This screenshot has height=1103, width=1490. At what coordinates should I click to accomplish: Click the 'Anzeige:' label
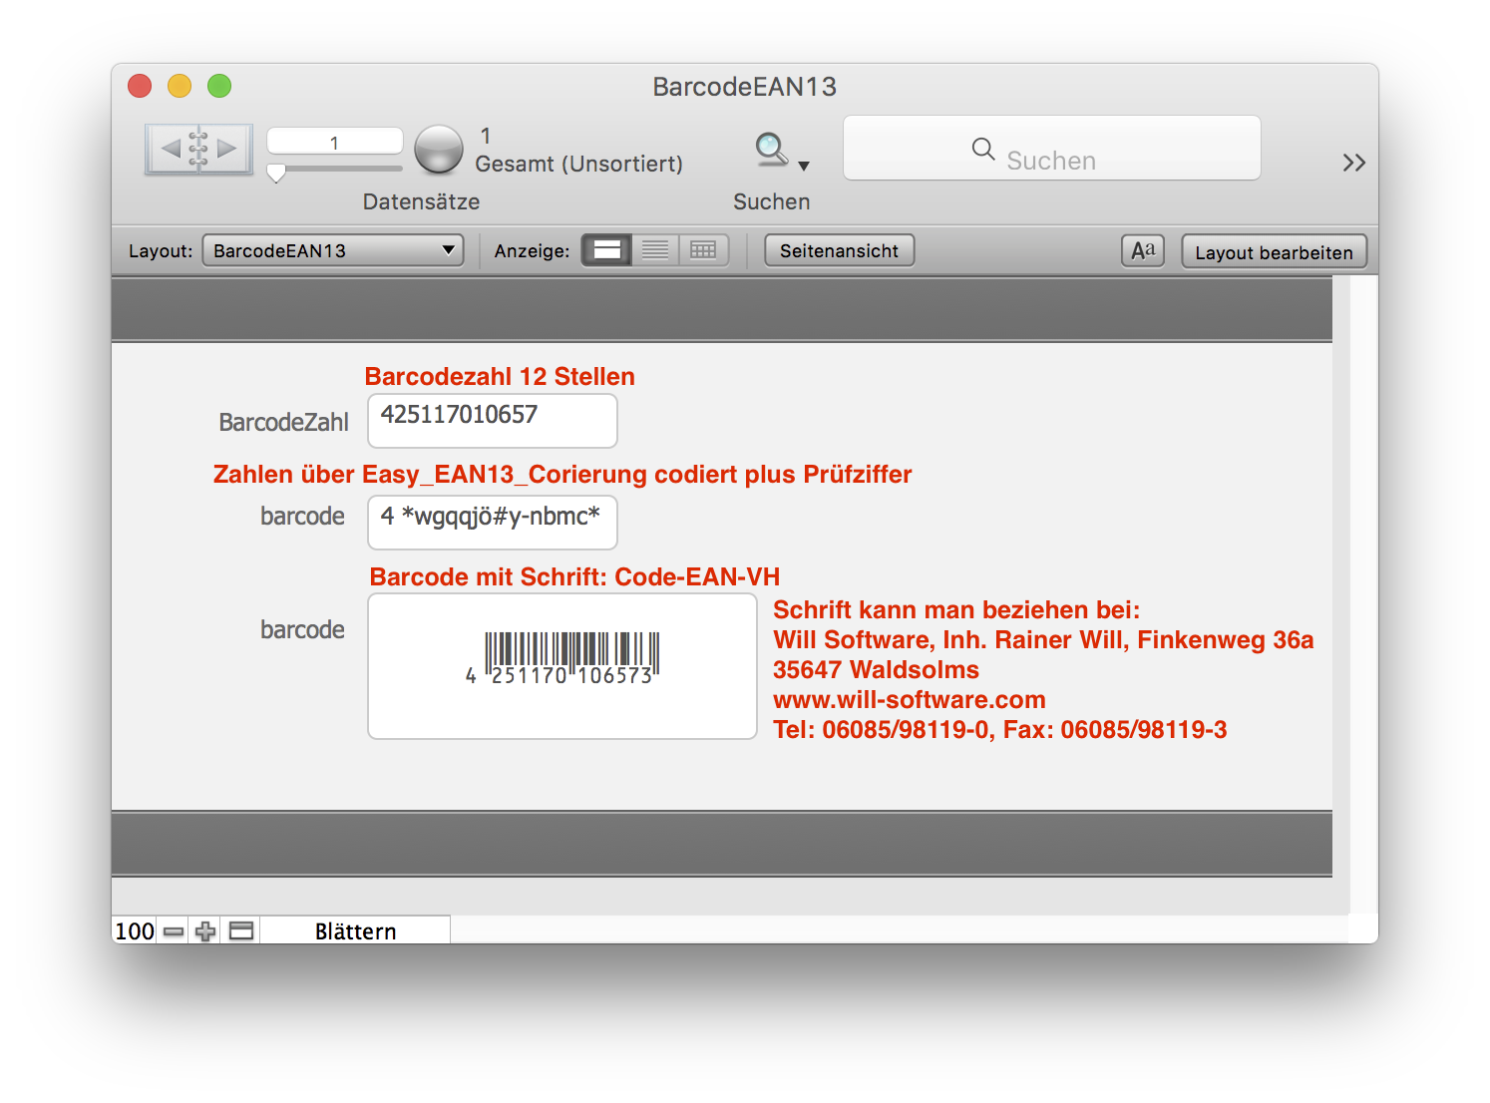(533, 251)
